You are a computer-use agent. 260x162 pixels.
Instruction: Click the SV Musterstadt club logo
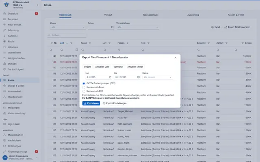(6, 5)
